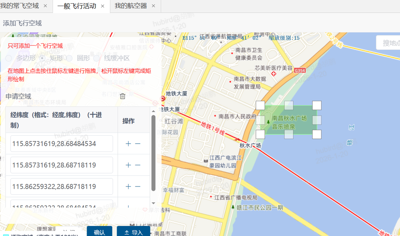Click the top-left handle of the rectangle
This screenshot has width=400, height=236.
[x=260, y=105]
